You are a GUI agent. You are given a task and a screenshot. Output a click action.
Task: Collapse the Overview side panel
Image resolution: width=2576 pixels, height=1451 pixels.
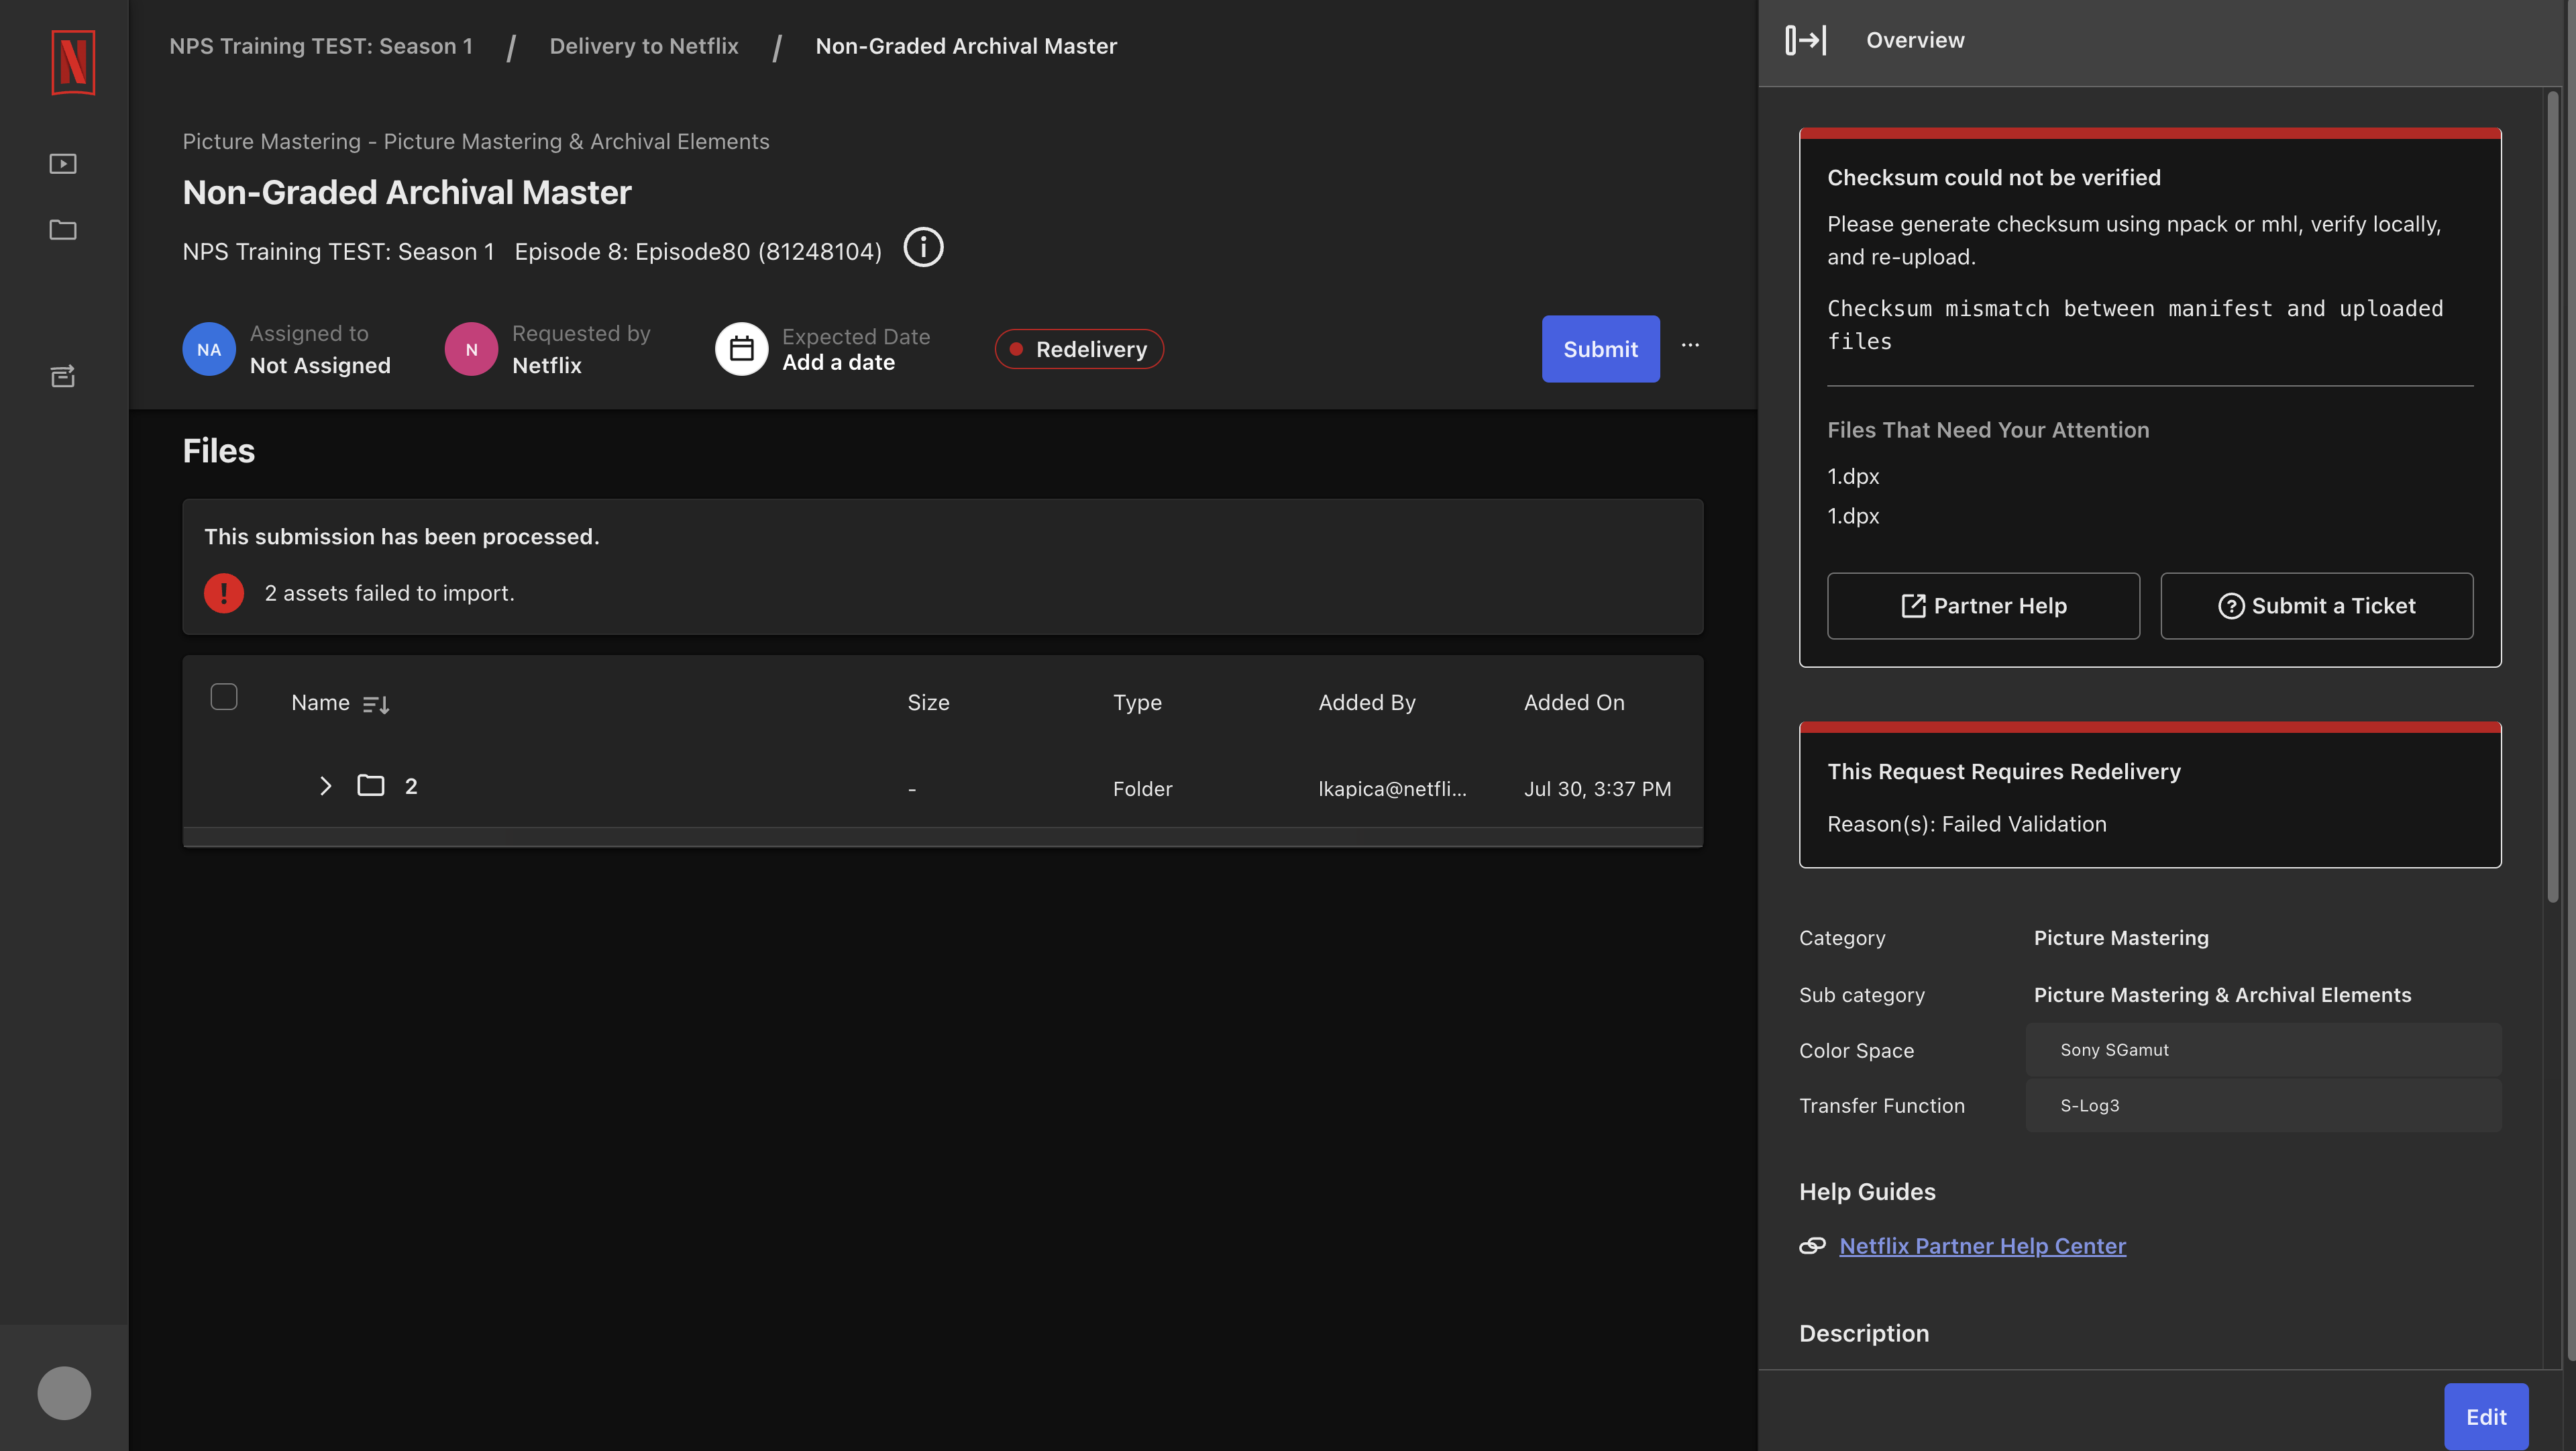tap(1806, 40)
